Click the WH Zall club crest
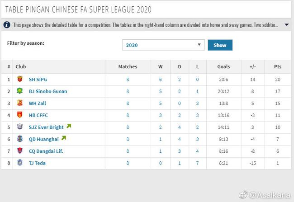294x202 pixels. [x=19, y=103]
